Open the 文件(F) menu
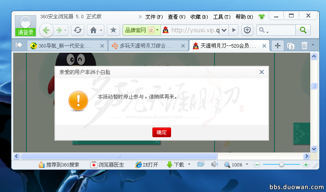This screenshot has width=326, height=192. tap(154, 17)
